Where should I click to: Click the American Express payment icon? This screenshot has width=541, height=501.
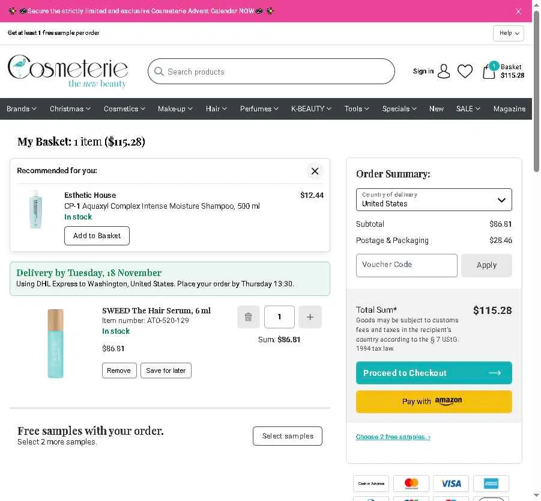[491, 484]
